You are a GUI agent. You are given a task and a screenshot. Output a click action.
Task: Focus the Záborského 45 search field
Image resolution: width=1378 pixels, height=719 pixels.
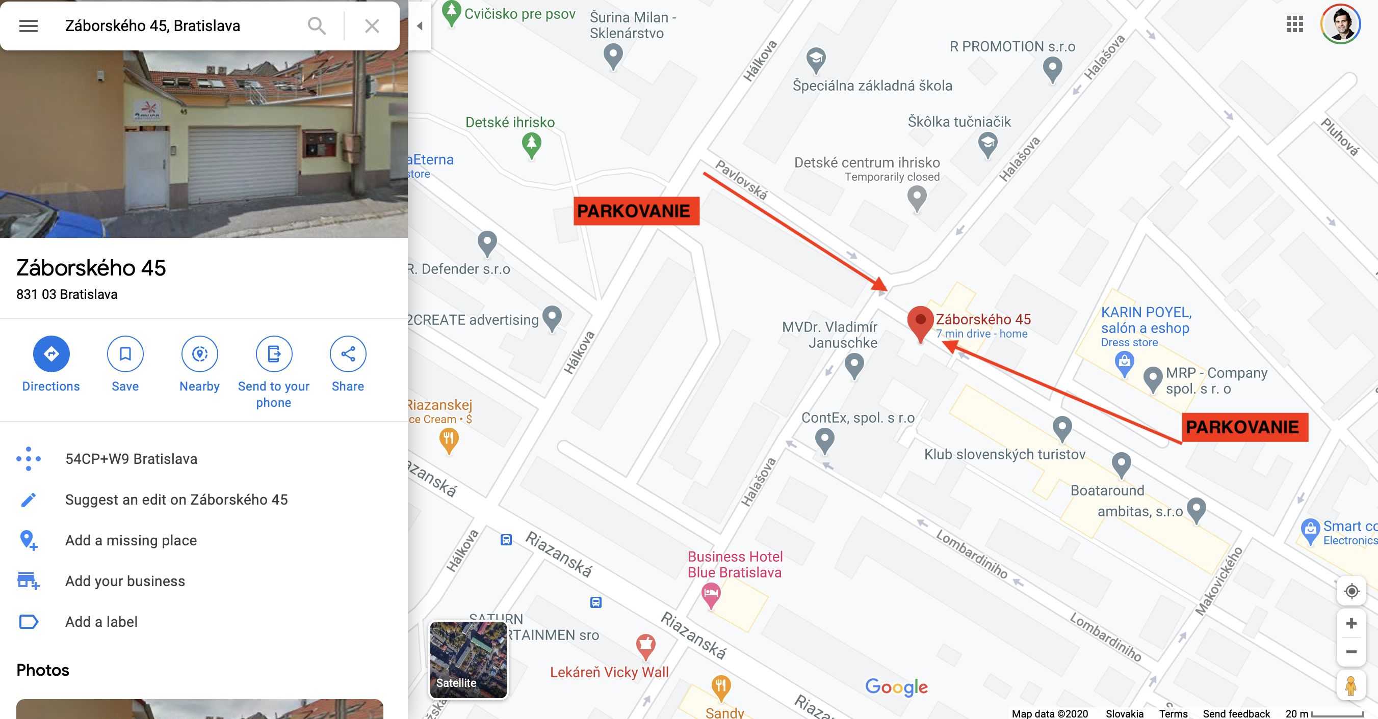(x=176, y=25)
